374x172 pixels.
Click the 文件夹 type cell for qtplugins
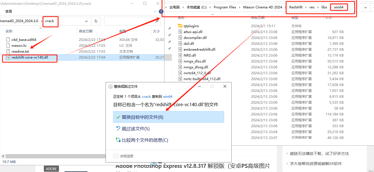[296, 26]
